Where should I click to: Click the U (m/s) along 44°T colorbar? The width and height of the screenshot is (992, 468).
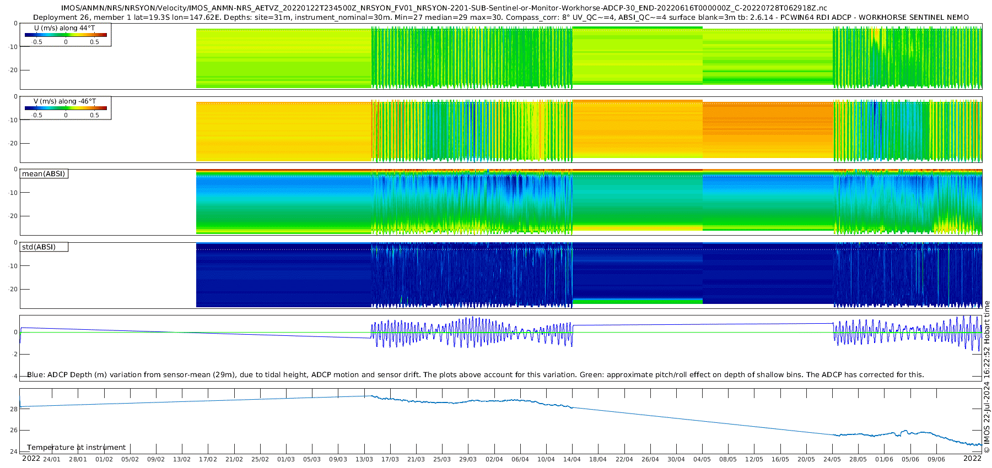pyautogui.click(x=66, y=35)
